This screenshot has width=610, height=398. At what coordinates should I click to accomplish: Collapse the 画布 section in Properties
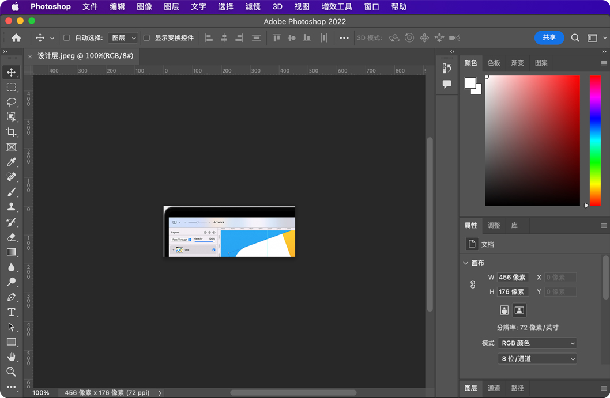point(465,263)
